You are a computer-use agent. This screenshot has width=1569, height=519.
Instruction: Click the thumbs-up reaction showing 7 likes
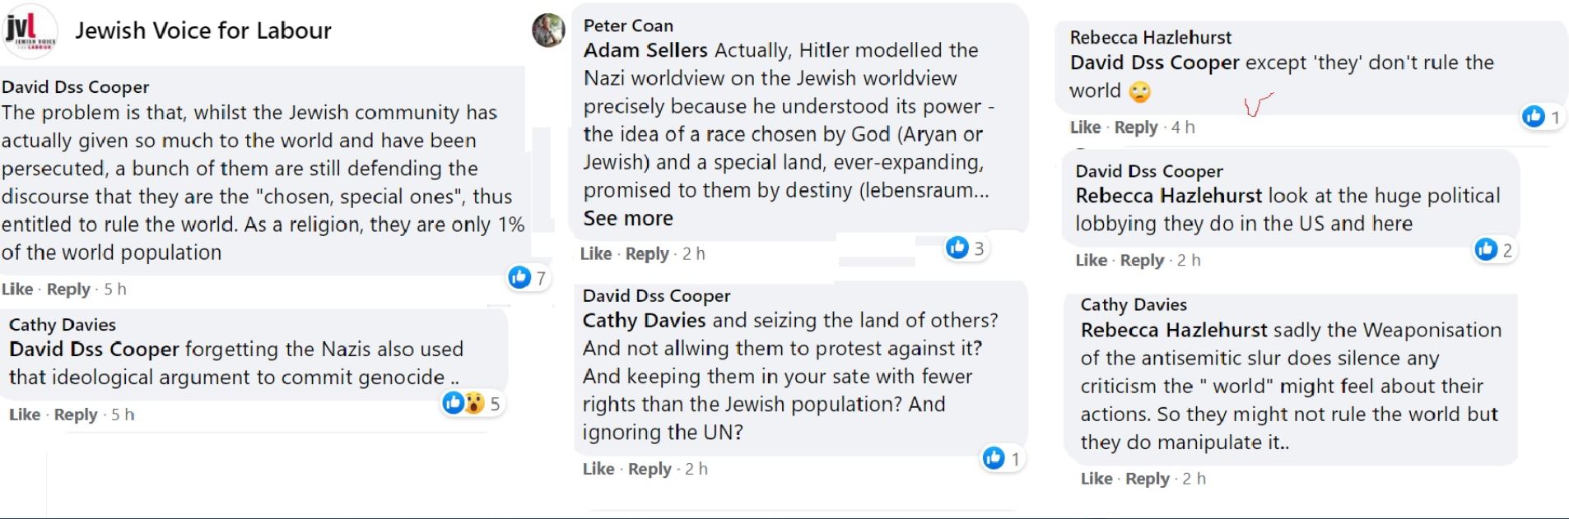pos(520,277)
